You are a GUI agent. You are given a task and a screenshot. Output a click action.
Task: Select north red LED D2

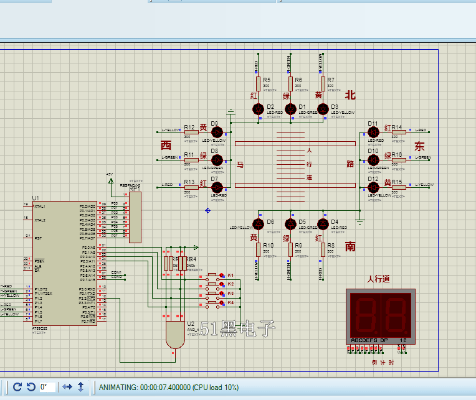point(259,109)
